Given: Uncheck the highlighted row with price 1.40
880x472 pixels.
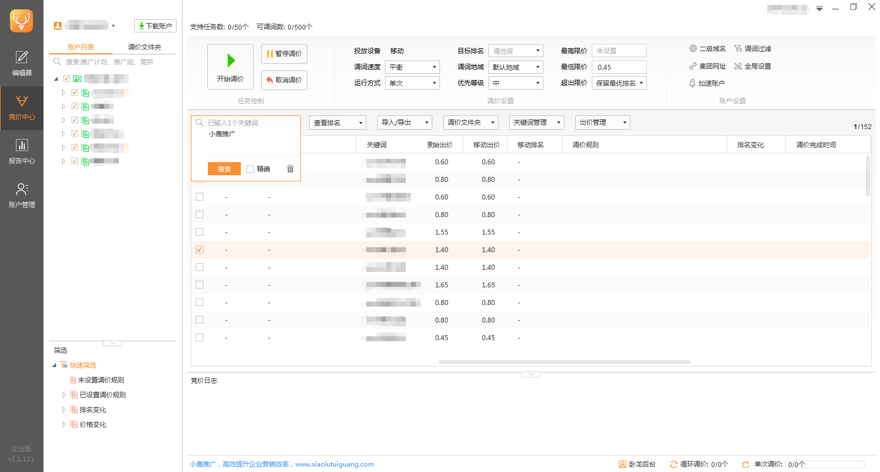Looking at the screenshot, I should tap(200, 249).
